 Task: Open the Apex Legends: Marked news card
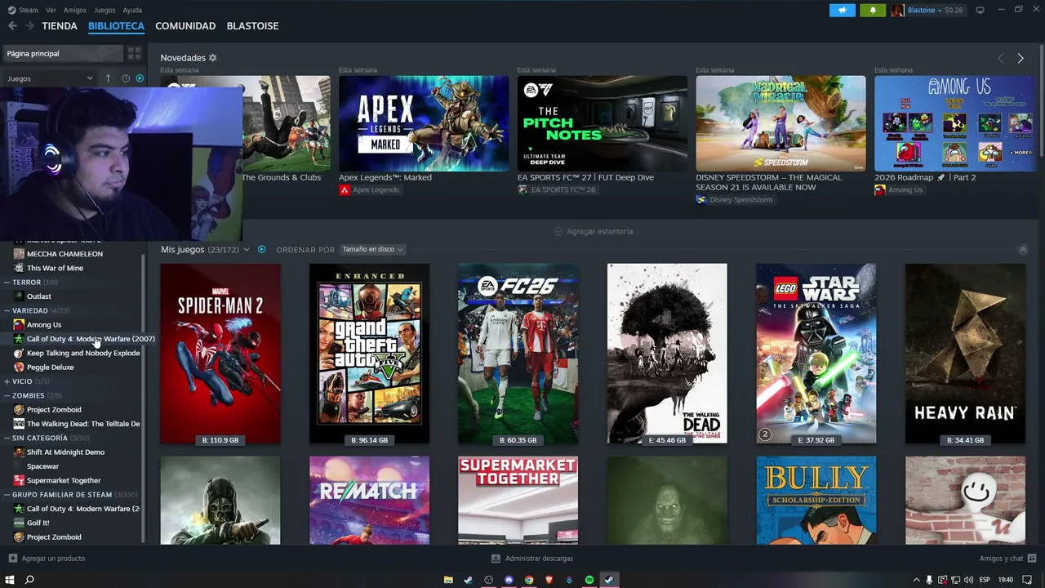pos(424,123)
